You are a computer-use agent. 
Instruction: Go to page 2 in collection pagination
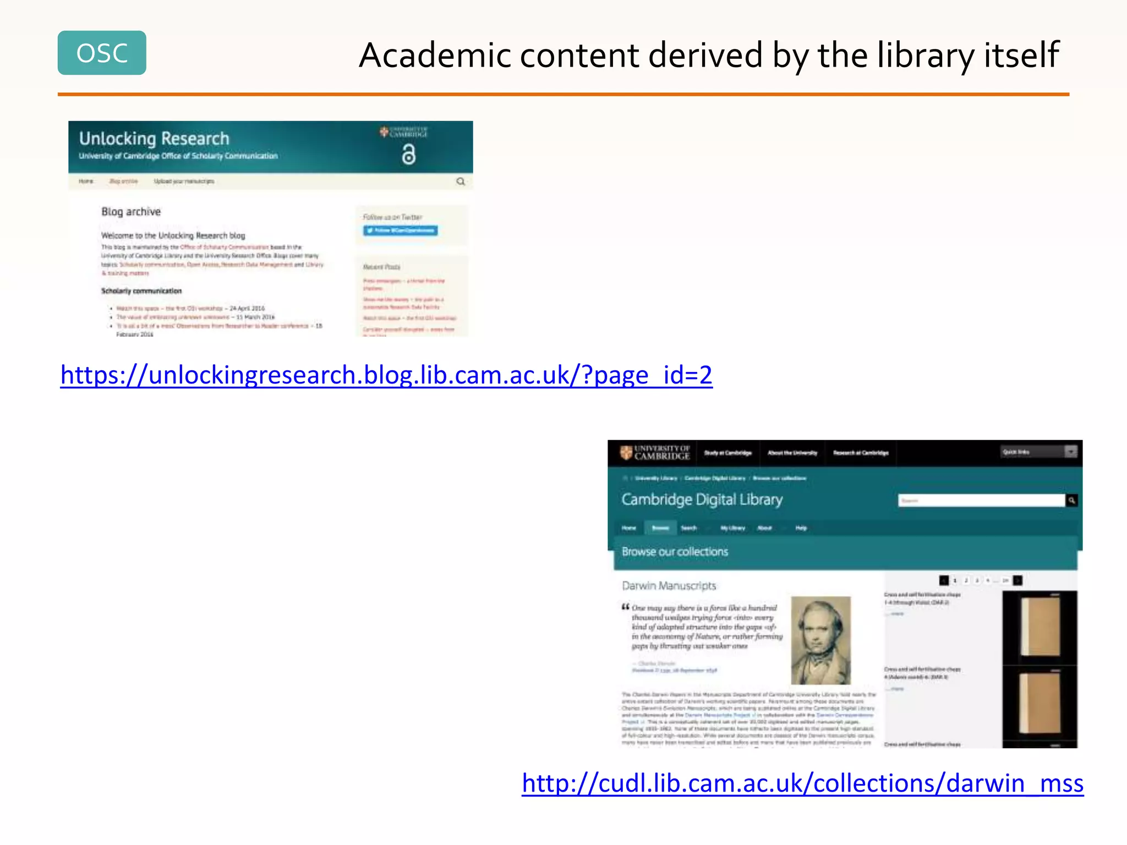click(966, 580)
